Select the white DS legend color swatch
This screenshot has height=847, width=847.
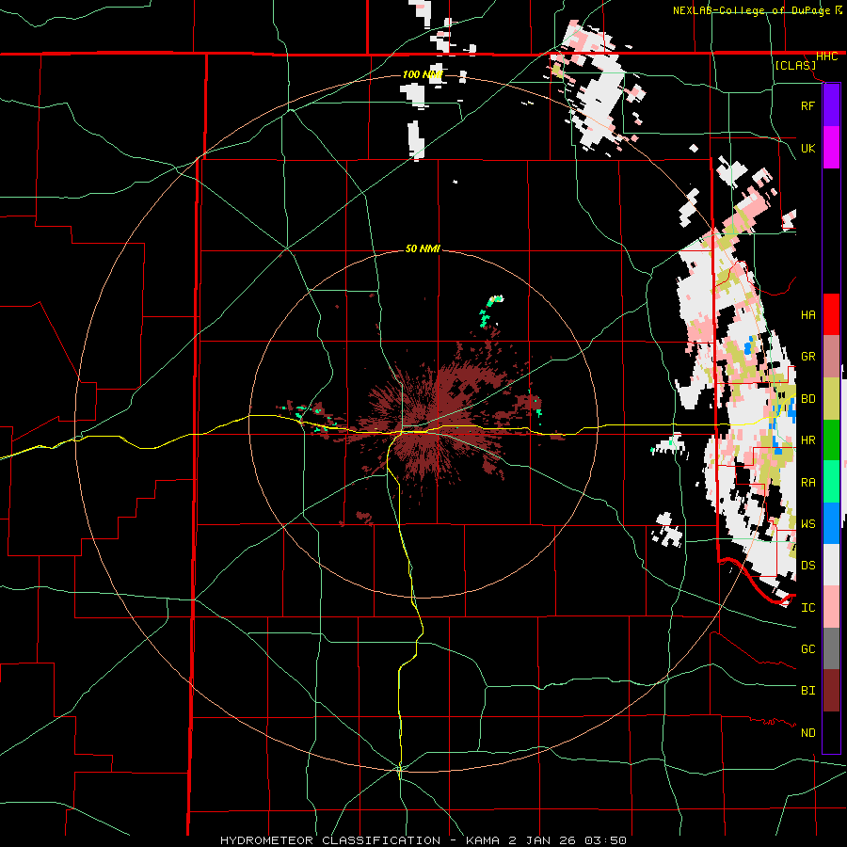(x=831, y=565)
